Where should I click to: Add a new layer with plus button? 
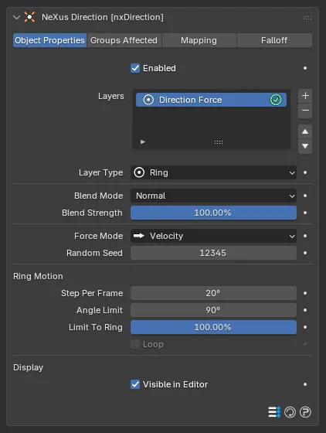pyautogui.click(x=305, y=96)
